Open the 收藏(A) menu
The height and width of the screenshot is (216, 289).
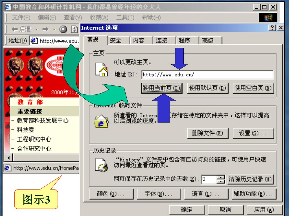[x=99, y=17]
